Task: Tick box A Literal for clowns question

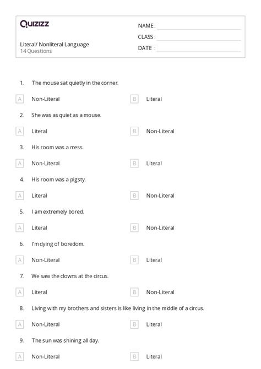Action: pyautogui.click(x=19, y=292)
